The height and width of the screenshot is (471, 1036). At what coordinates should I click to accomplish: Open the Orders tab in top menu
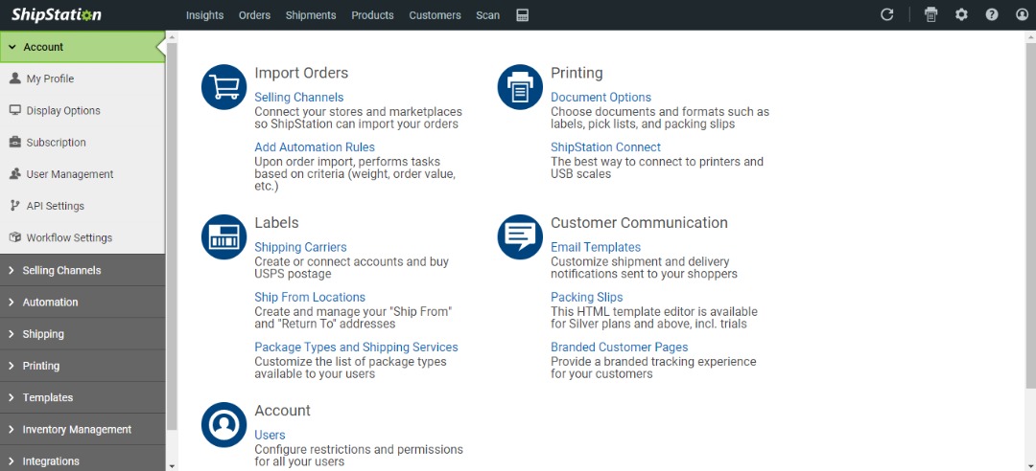click(254, 15)
